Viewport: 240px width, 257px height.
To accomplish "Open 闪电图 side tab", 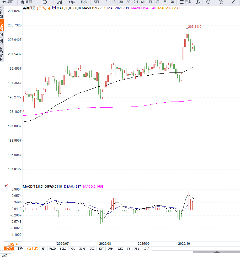I will point(2,38).
